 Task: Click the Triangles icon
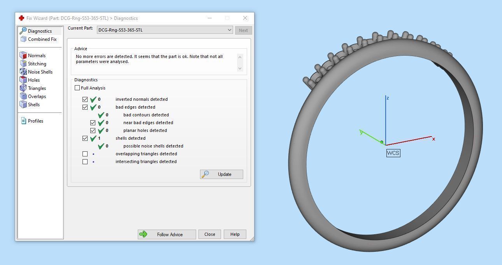pyautogui.click(x=23, y=88)
